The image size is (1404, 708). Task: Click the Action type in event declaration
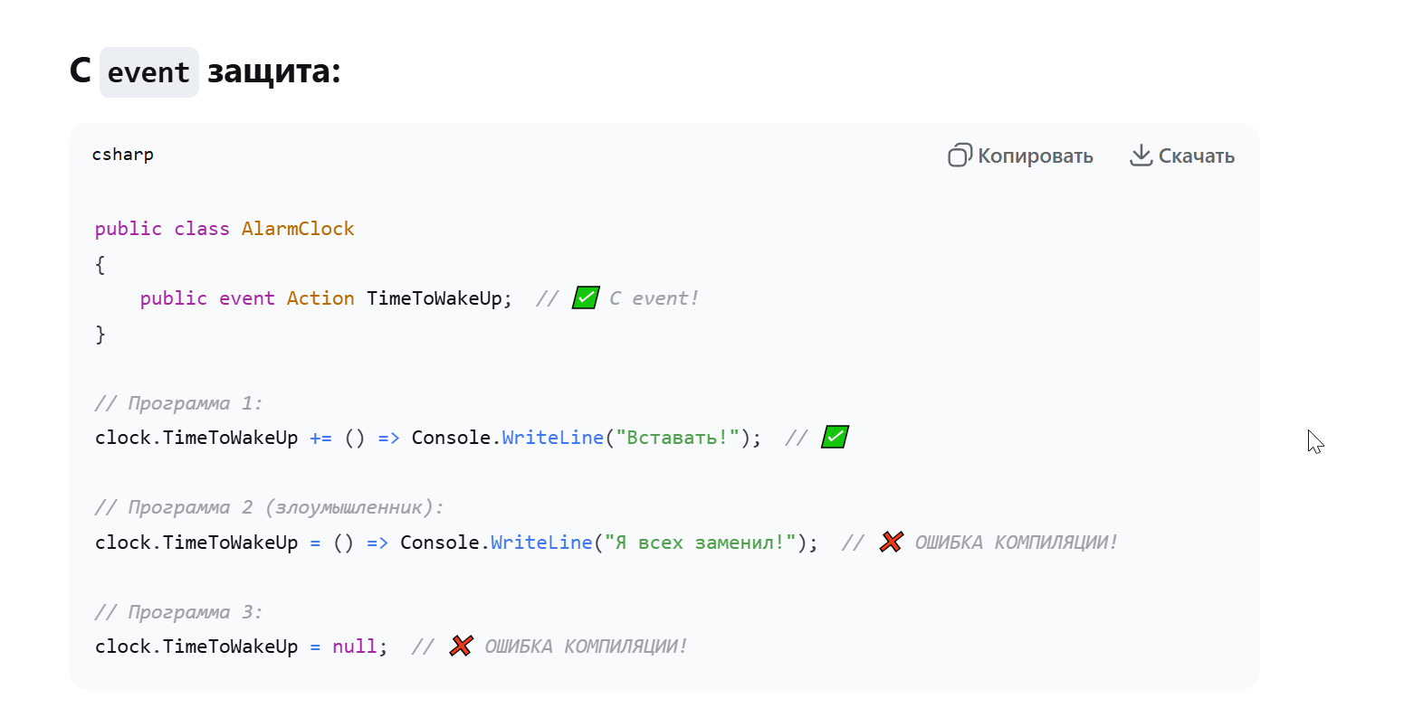click(320, 298)
